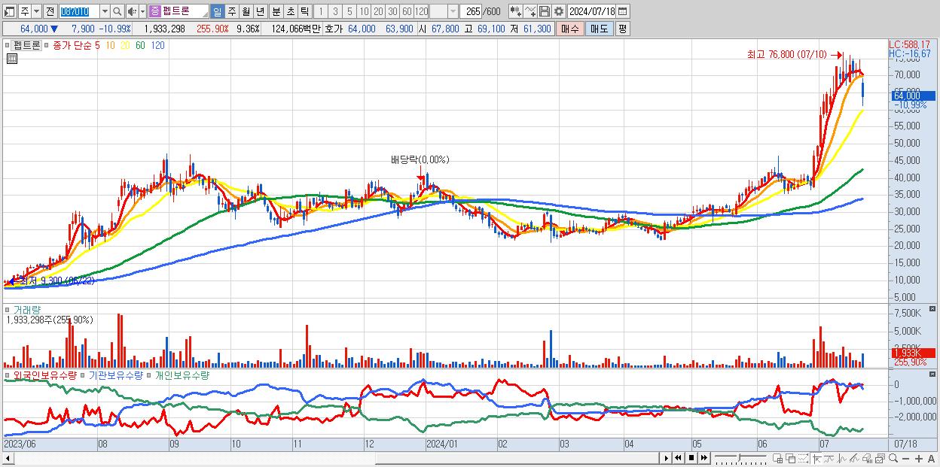This screenshot has width=940, height=467.
Task: Click the rewind double-arrow button
Action: click(678, 457)
